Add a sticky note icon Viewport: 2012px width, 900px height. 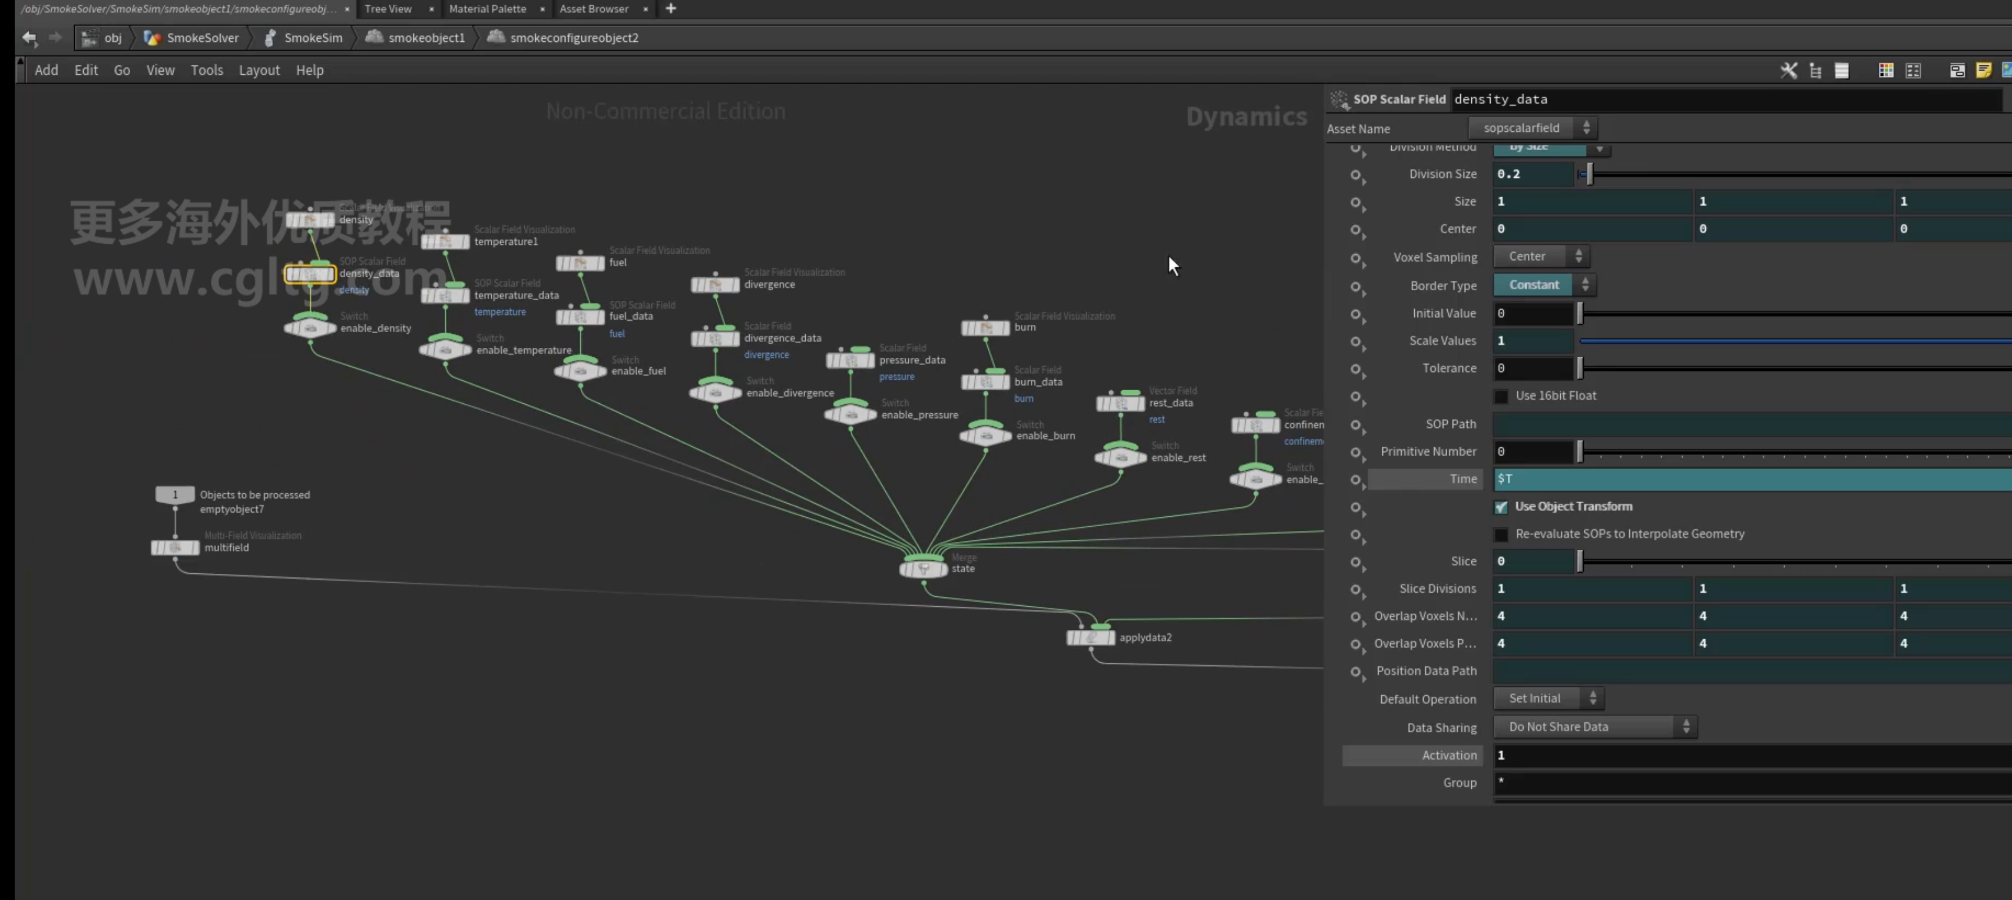1983,70
